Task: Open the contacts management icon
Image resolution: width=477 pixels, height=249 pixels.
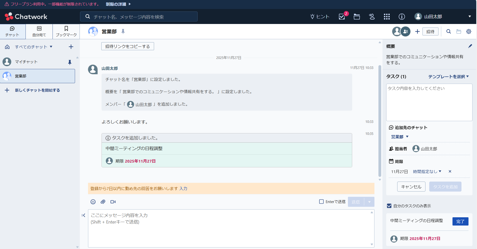Action: click(372, 16)
